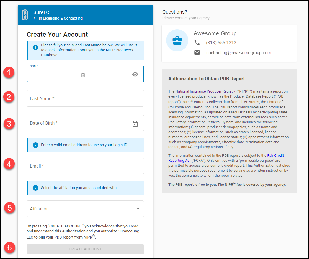Focus the SSN input field
The image size is (309, 259).
pyautogui.click(x=85, y=74)
